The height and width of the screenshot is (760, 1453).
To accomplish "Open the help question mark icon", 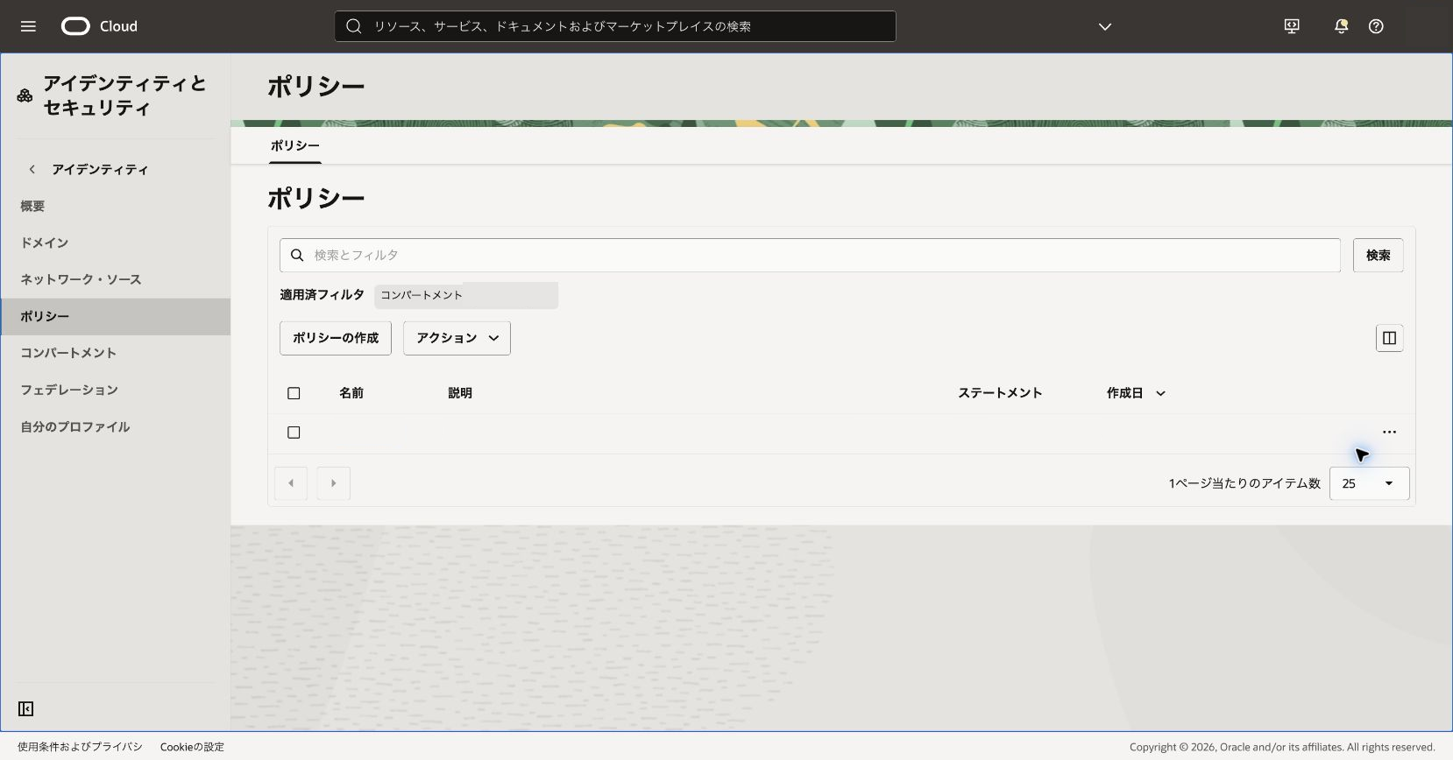I will click(x=1376, y=26).
